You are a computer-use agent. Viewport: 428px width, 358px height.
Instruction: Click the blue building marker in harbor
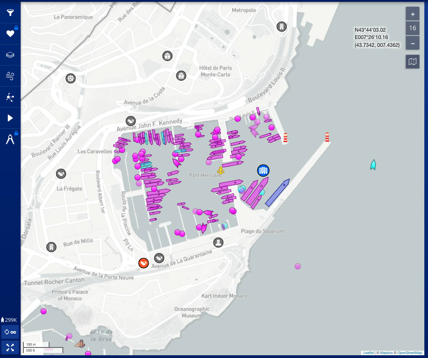263,171
